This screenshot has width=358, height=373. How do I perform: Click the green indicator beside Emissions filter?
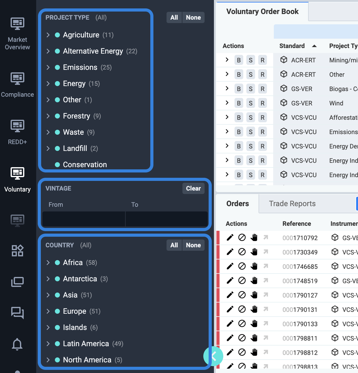57,67
